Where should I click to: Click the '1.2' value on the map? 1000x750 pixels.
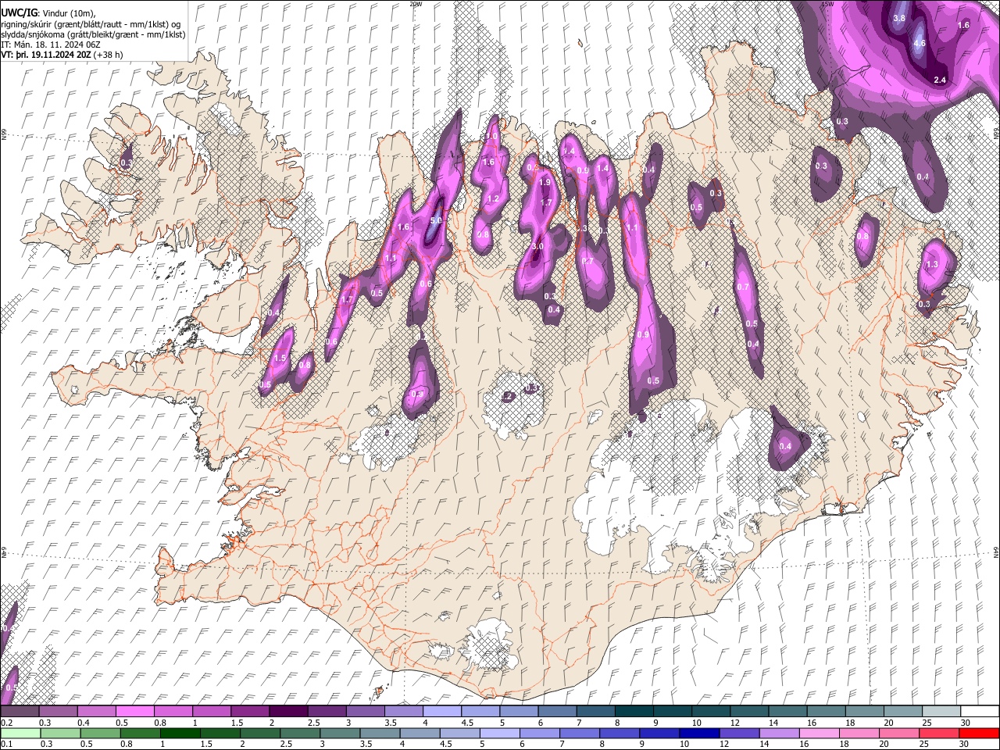(x=493, y=199)
